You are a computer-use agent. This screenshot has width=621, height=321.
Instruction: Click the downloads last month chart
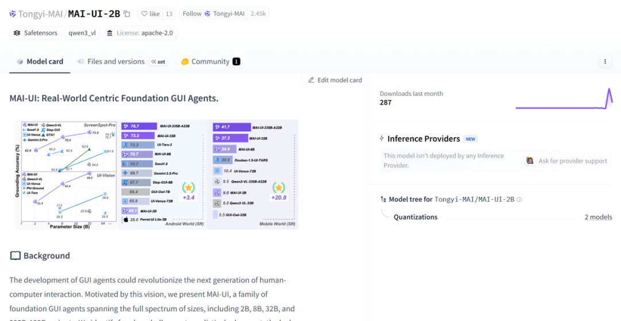click(563, 99)
